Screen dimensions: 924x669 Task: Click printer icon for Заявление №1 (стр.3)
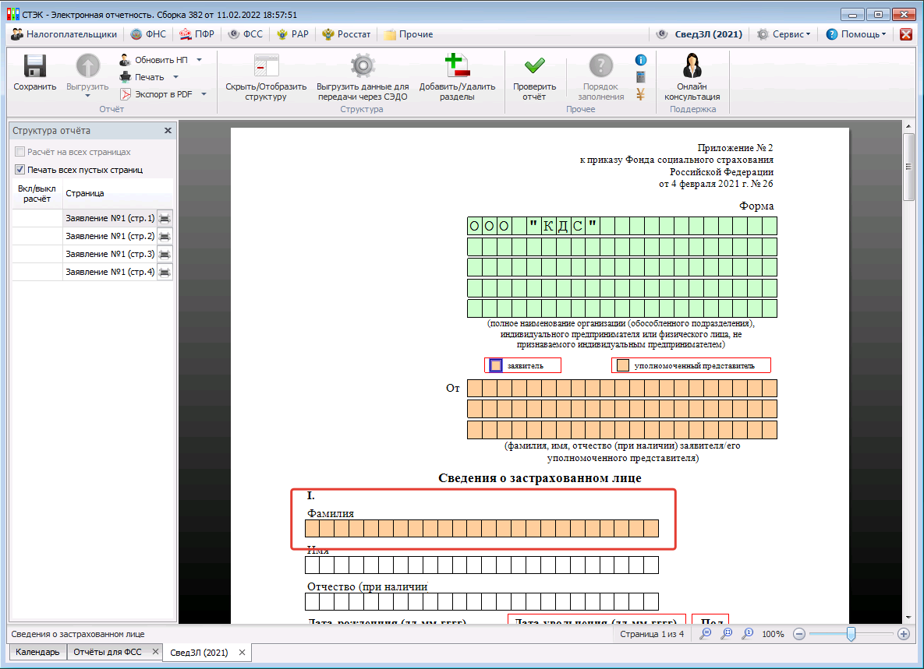[165, 254]
